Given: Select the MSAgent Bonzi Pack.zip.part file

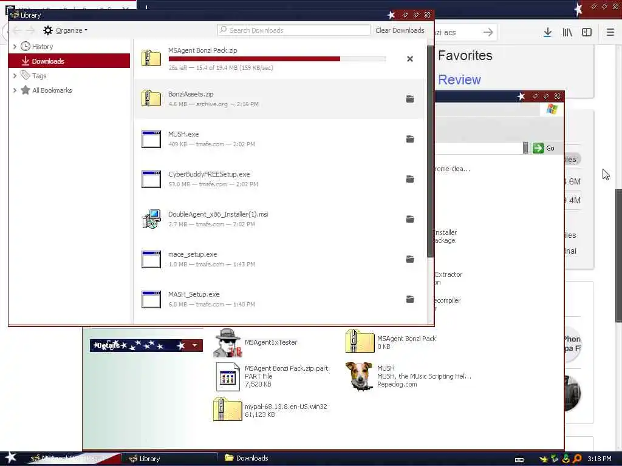Looking at the screenshot, I should point(273,376).
